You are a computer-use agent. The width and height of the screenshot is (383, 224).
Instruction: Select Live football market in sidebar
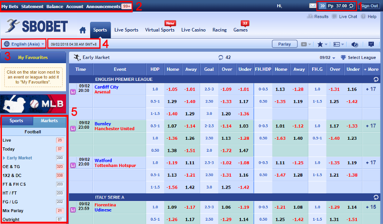[34, 140]
